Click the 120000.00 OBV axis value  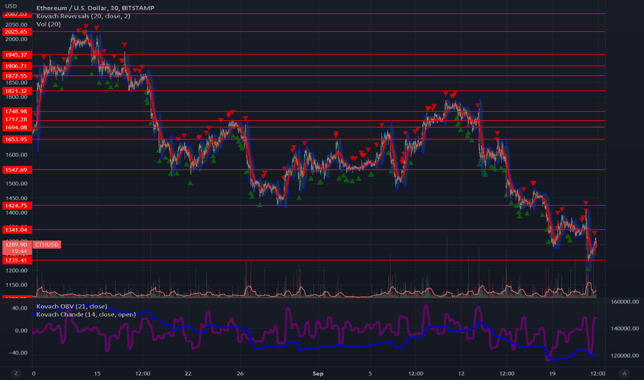point(625,355)
